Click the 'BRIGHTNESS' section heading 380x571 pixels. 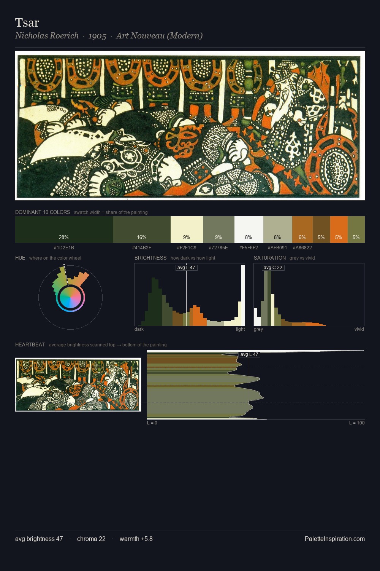pyautogui.click(x=150, y=258)
